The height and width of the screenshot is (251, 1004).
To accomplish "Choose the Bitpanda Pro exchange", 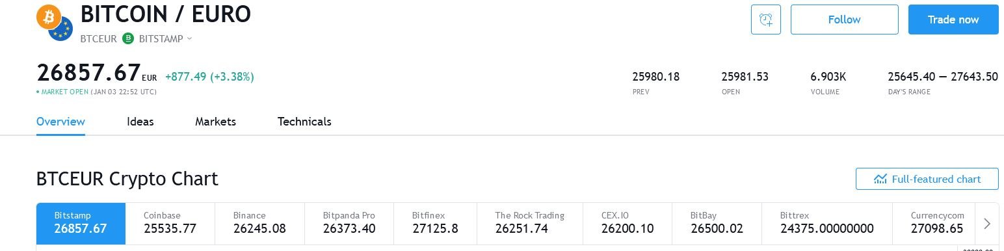I will point(349,224).
